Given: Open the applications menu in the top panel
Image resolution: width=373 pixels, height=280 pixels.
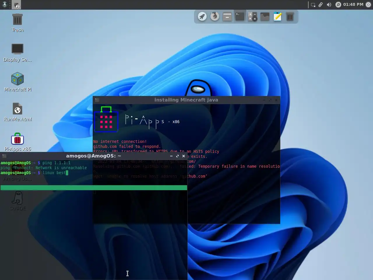Looking at the screenshot, I should [x=4, y=5].
